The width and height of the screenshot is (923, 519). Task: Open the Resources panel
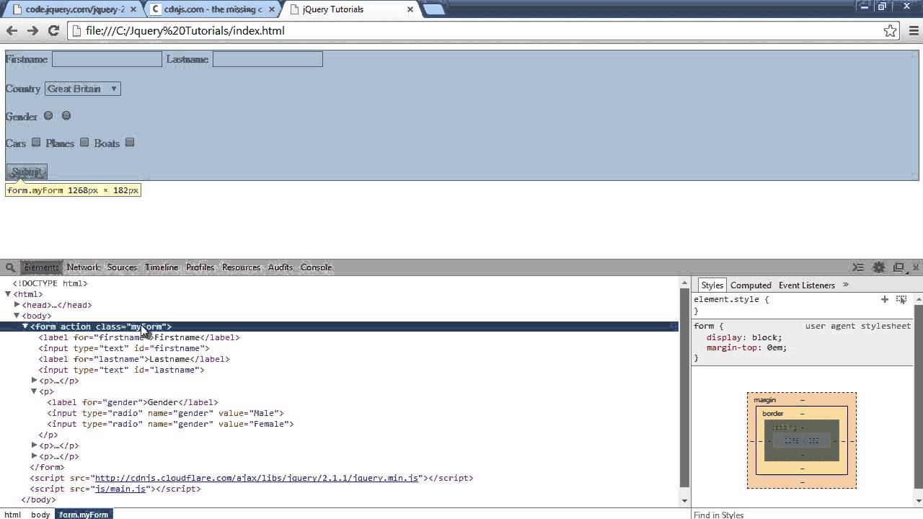coord(241,267)
